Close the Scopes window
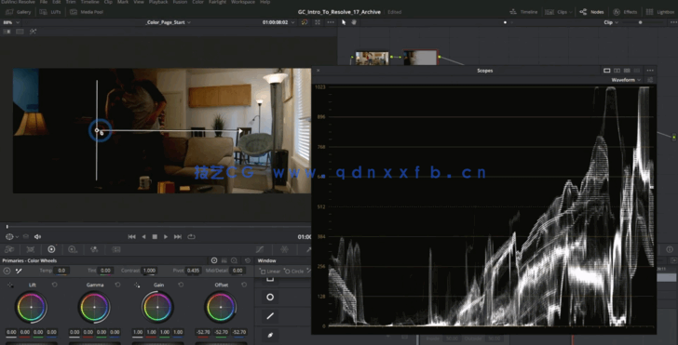678x345 pixels. pos(319,71)
